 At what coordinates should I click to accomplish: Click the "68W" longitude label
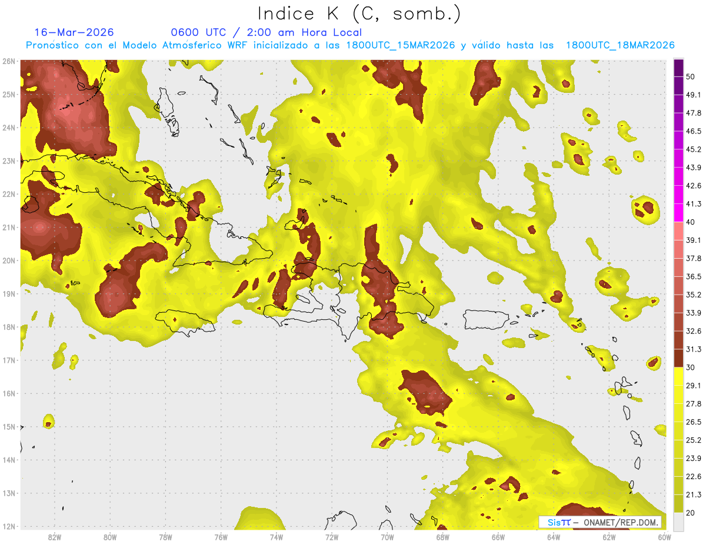pos(442,537)
